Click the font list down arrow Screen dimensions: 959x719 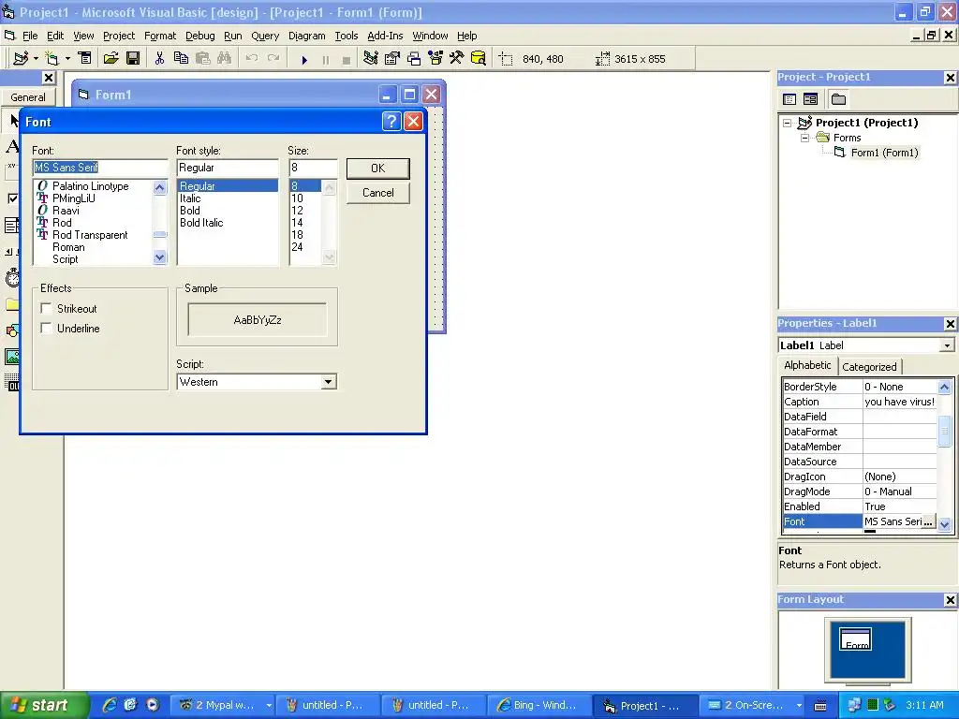159,257
